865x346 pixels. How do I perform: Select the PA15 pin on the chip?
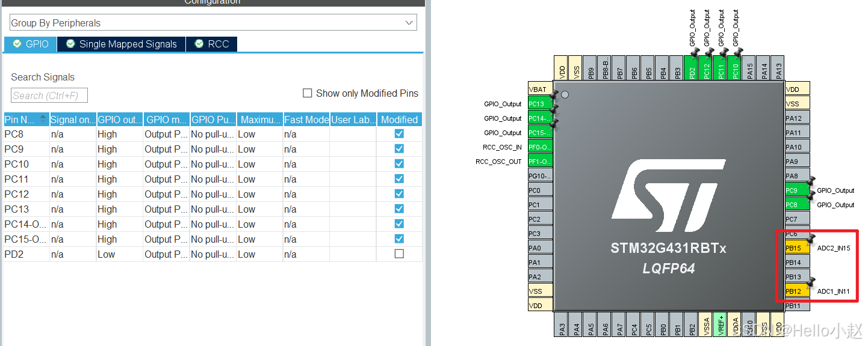[749, 68]
